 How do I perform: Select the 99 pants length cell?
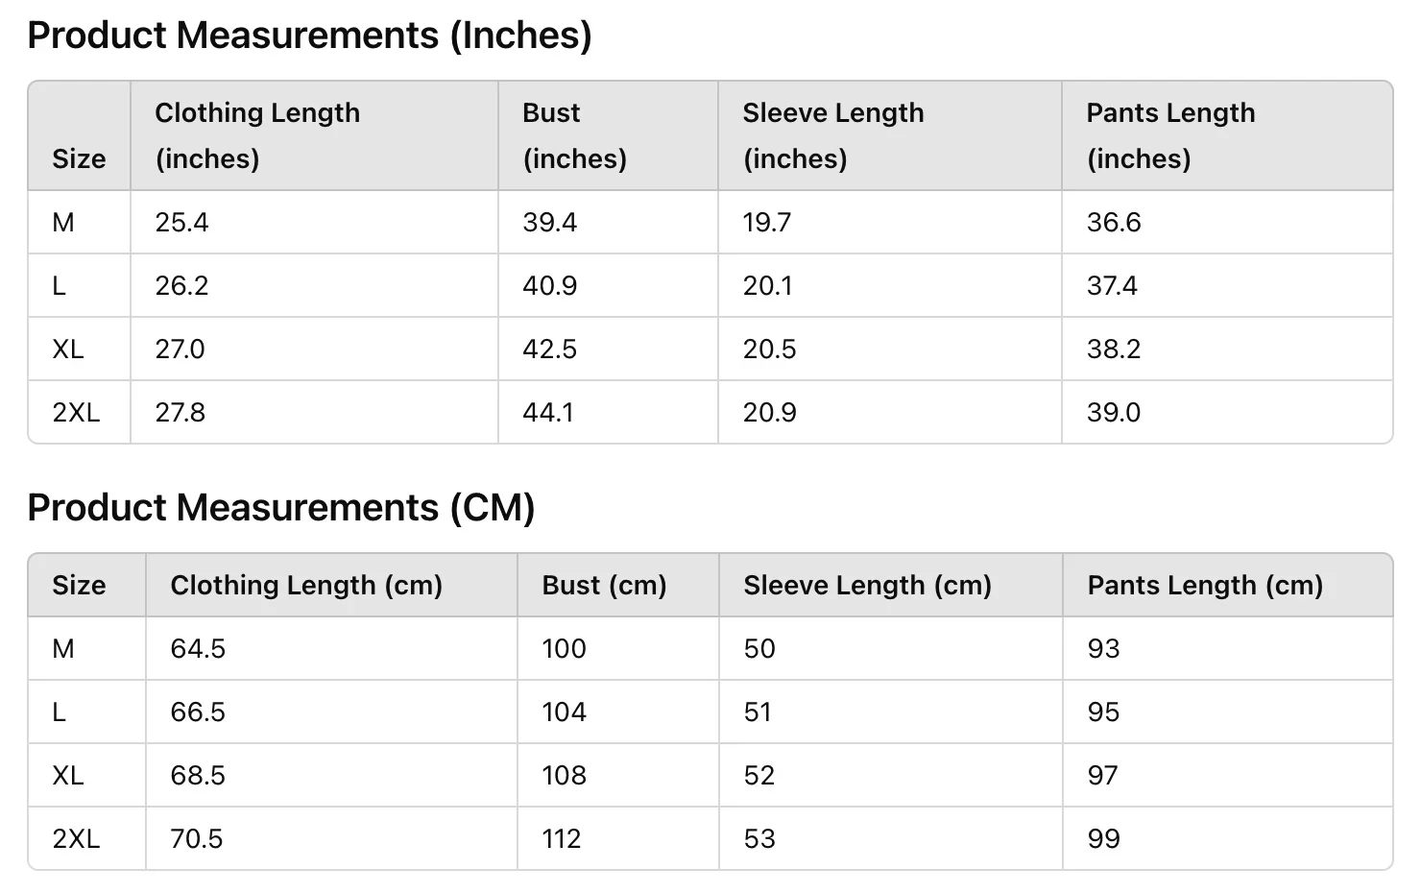click(x=1103, y=838)
